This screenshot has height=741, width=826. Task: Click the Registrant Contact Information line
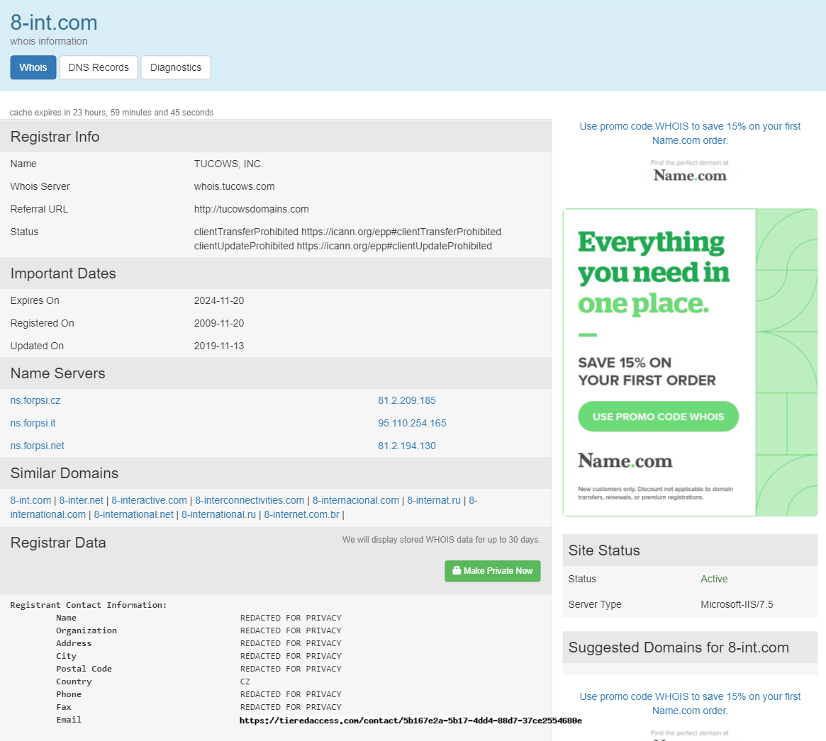click(89, 605)
